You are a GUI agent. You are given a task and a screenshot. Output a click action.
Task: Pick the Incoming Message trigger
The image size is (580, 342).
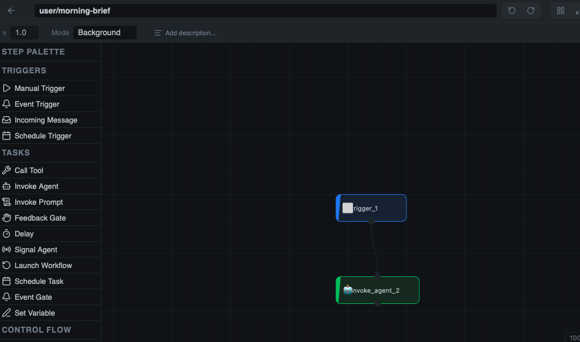(x=46, y=120)
